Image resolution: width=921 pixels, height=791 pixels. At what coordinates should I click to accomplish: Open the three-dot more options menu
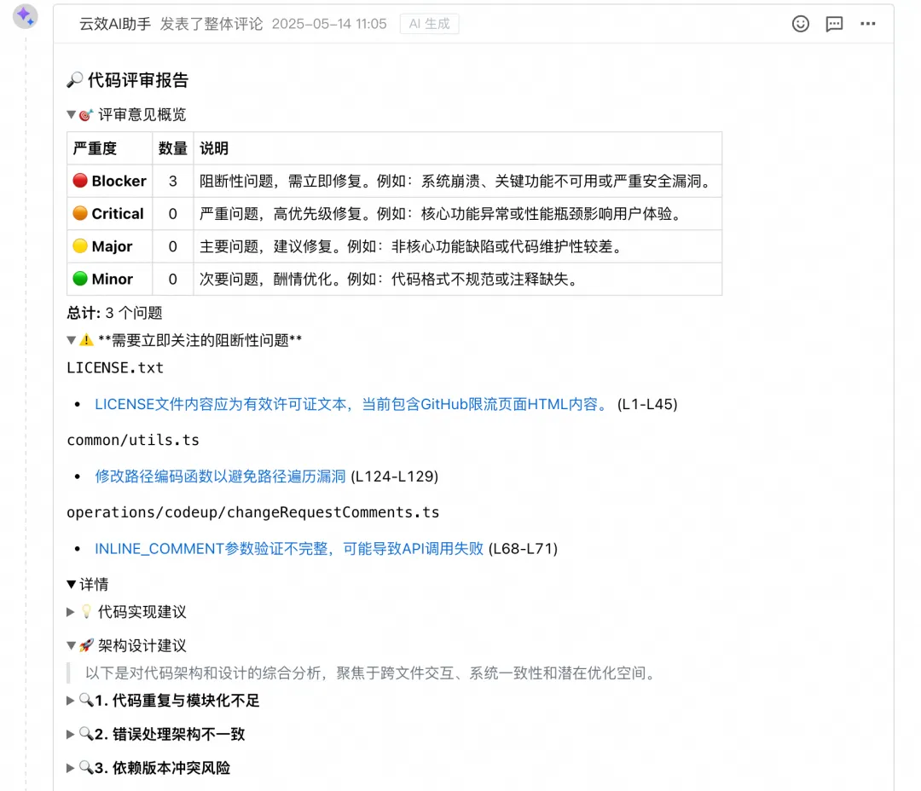[867, 24]
